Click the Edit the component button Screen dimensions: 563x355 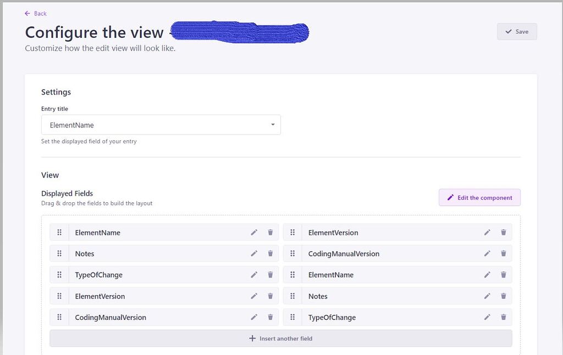pyautogui.click(x=479, y=197)
